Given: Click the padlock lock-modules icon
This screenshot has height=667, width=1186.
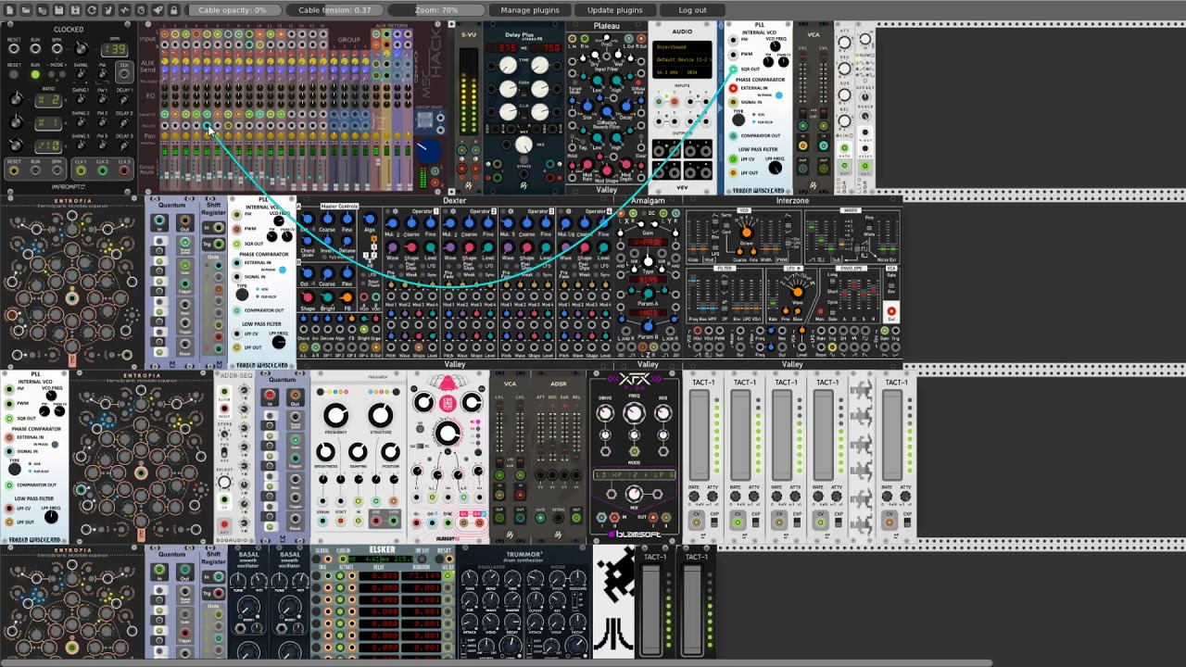Looking at the screenshot, I should tap(173, 10).
